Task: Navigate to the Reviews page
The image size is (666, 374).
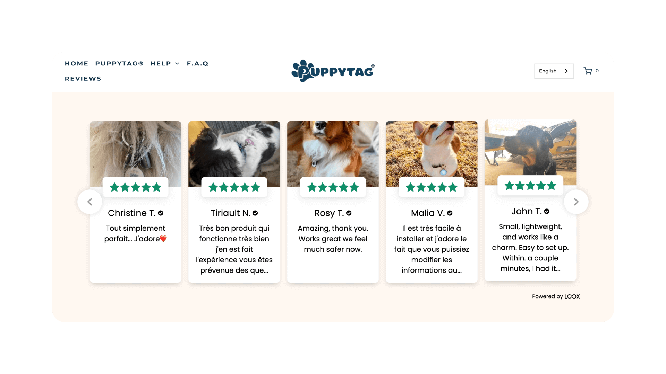Action: (83, 79)
